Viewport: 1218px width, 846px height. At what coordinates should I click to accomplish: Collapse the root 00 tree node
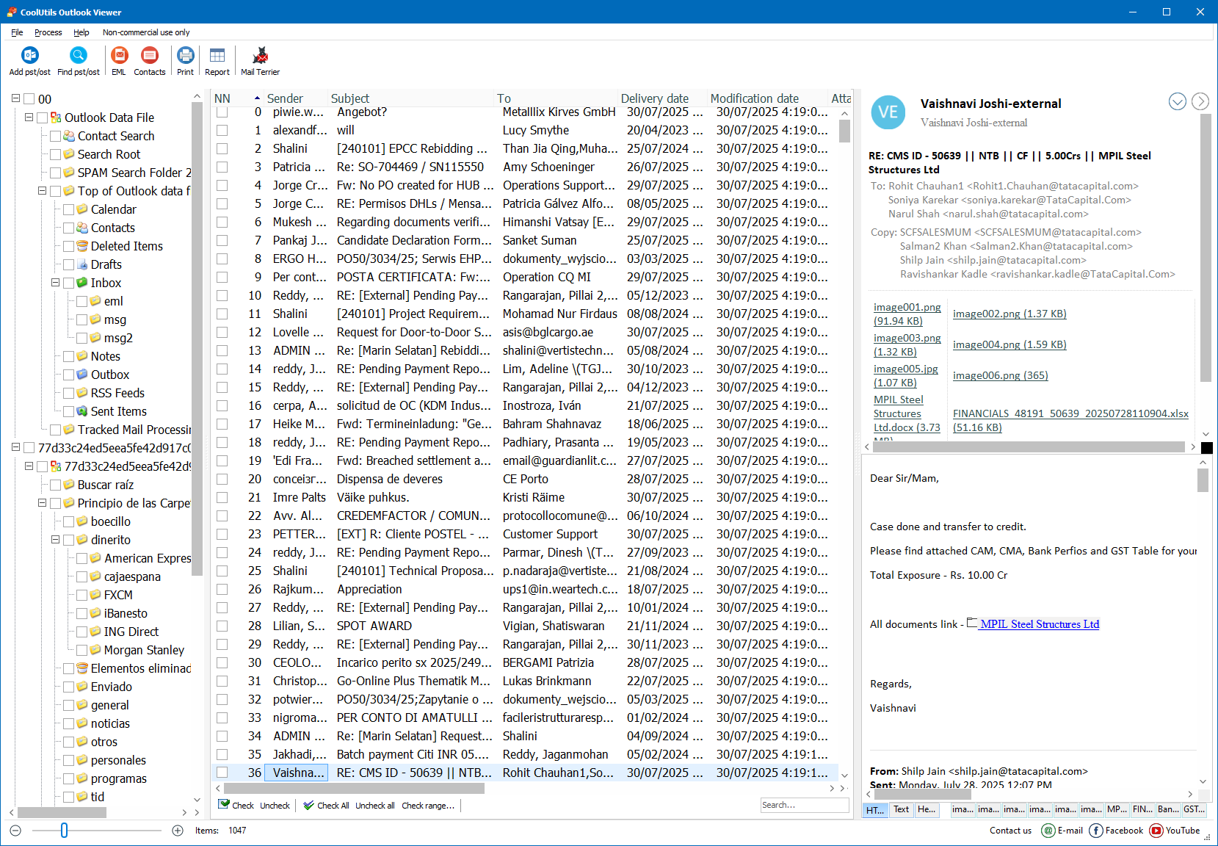(x=15, y=98)
